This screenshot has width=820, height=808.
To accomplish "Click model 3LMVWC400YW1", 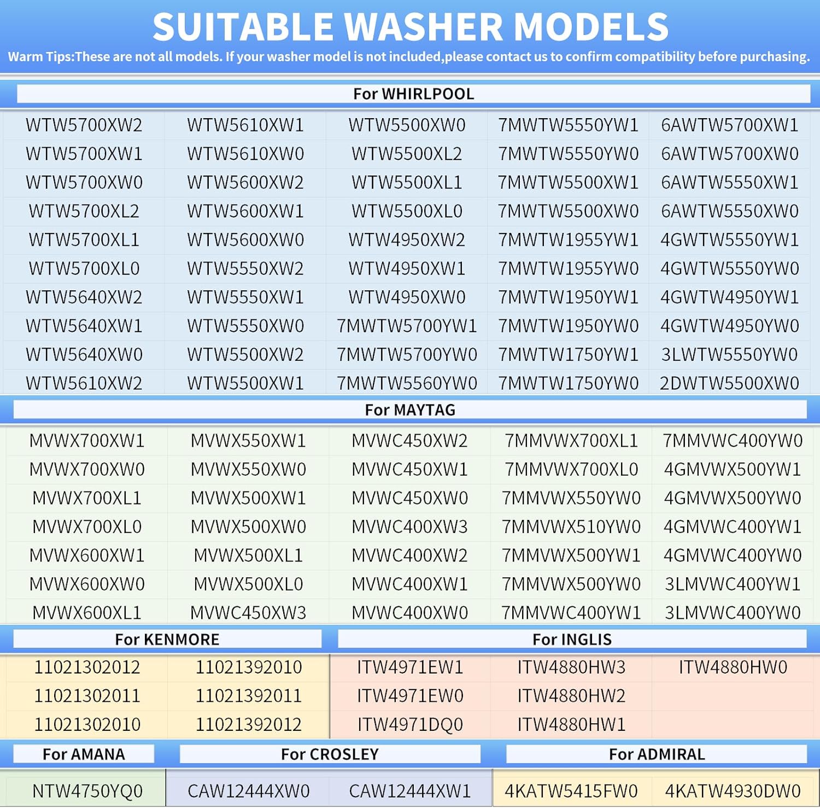I will pos(733,584).
